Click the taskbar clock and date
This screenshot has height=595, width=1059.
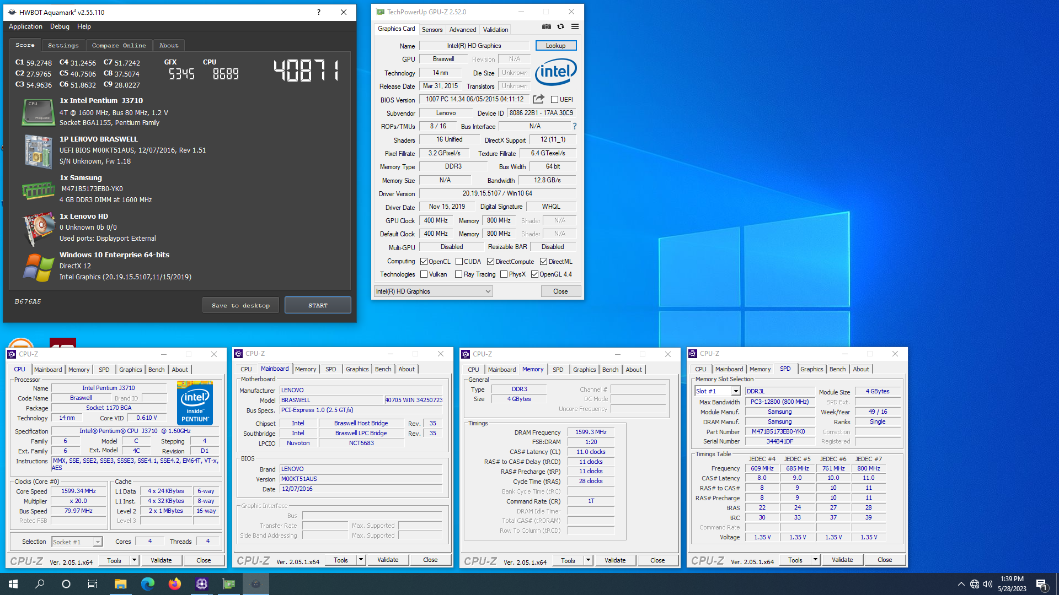tap(1012, 584)
